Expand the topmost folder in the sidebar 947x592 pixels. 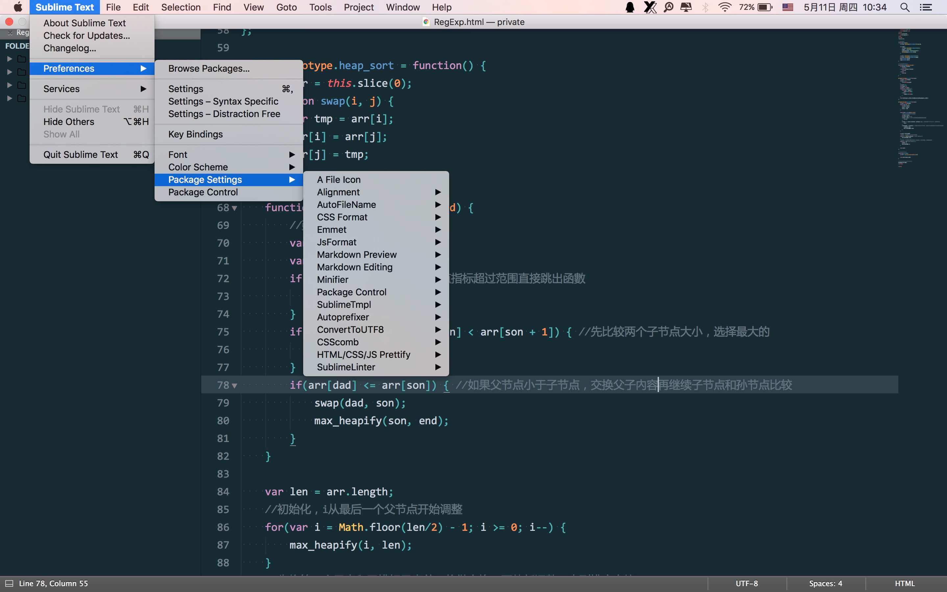(10, 59)
